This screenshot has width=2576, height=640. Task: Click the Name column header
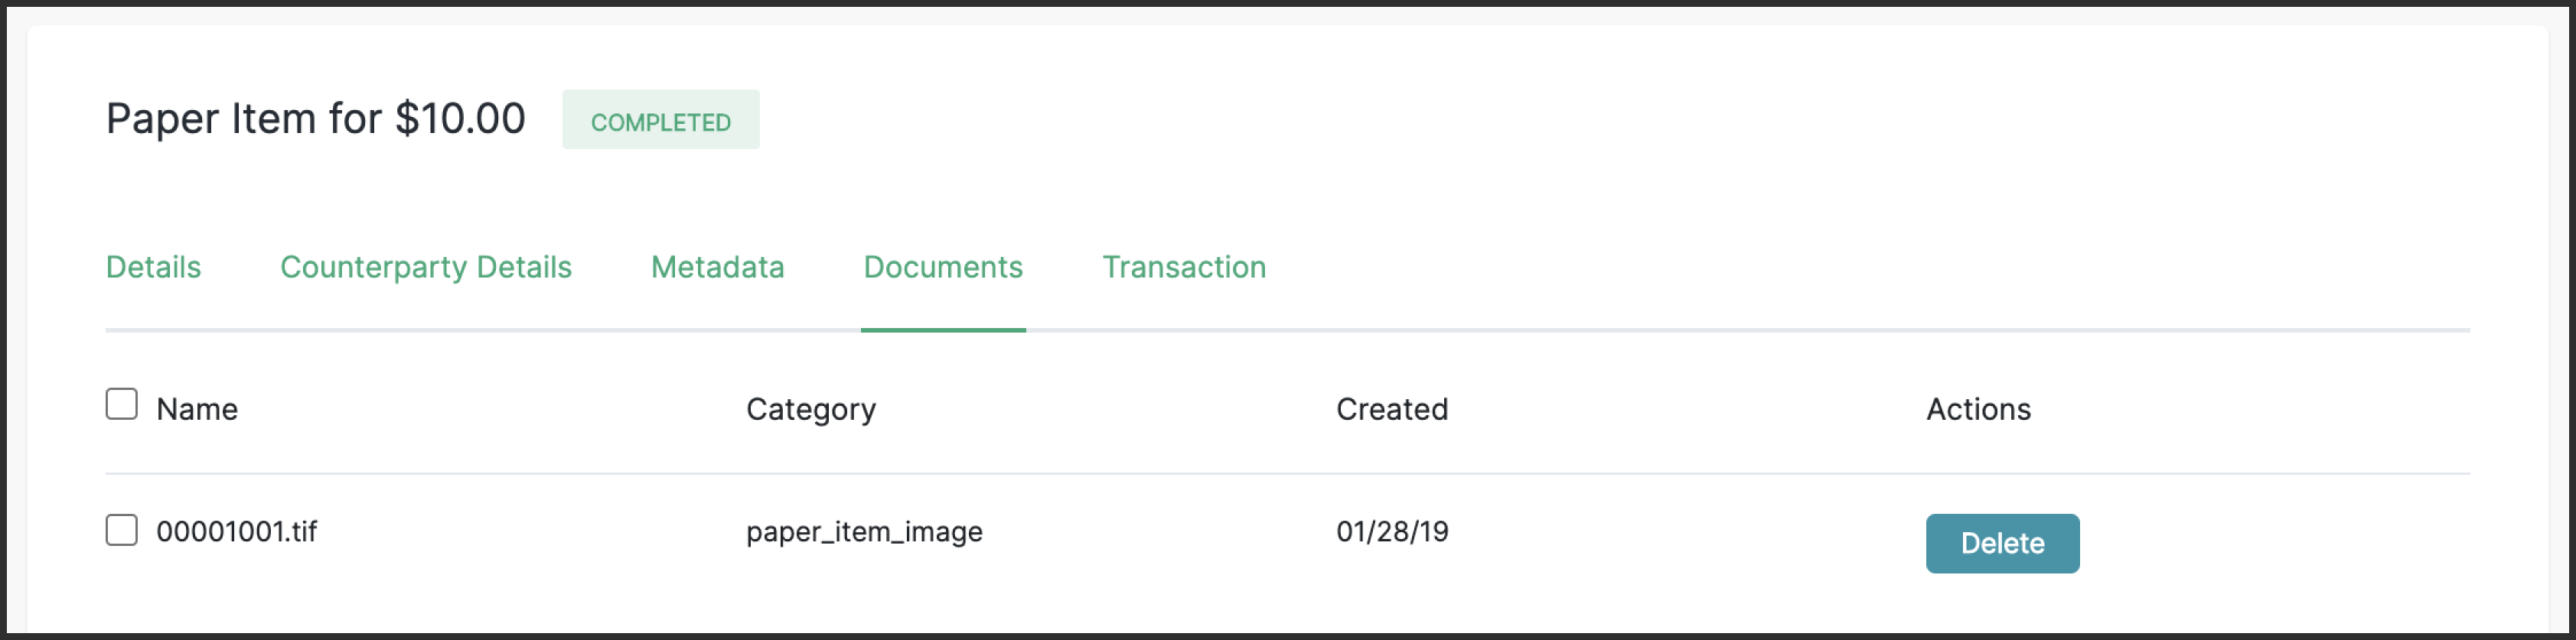[x=197, y=408]
